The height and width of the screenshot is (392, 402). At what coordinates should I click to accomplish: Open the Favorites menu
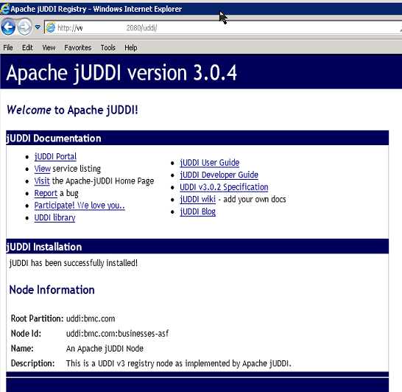[78, 48]
